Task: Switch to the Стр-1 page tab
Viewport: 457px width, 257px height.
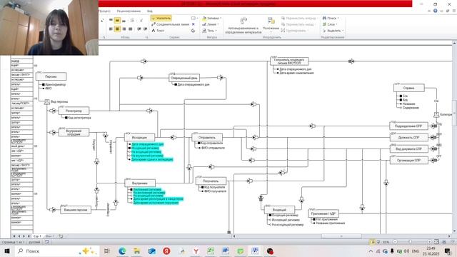Action: (37, 236)
